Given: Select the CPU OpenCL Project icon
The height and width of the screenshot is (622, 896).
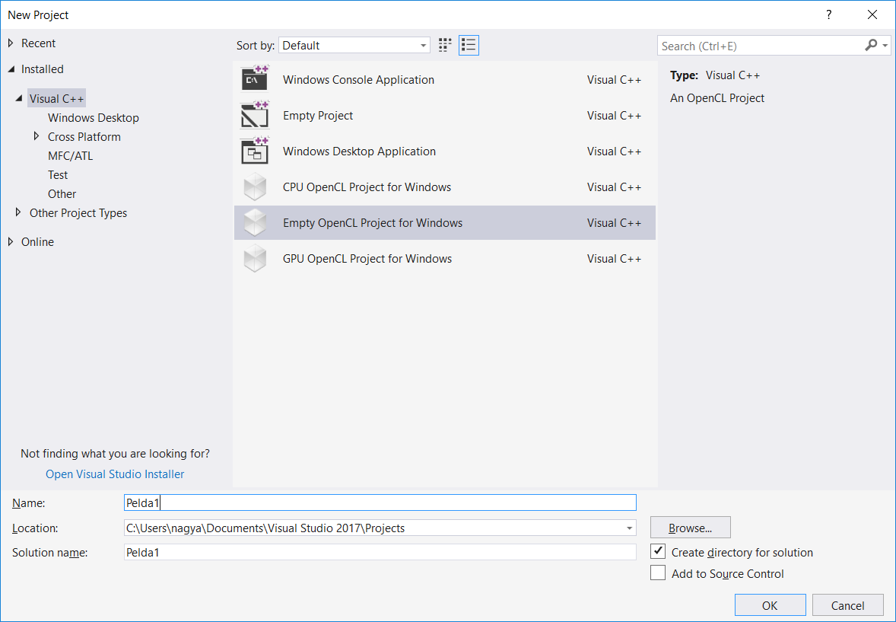Looking at the screenshot, I should (x=255, y=187).
